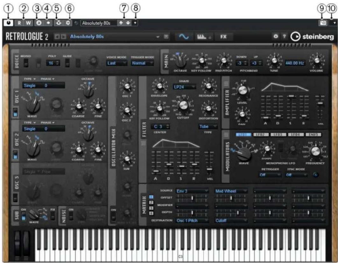Show the Arp page tab
This screenshot has width=338, height=263.
click(204, 37)
